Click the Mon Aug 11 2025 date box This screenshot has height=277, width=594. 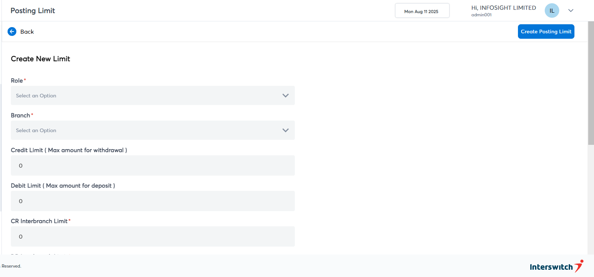pyautogui.click(x=422, y=11)
